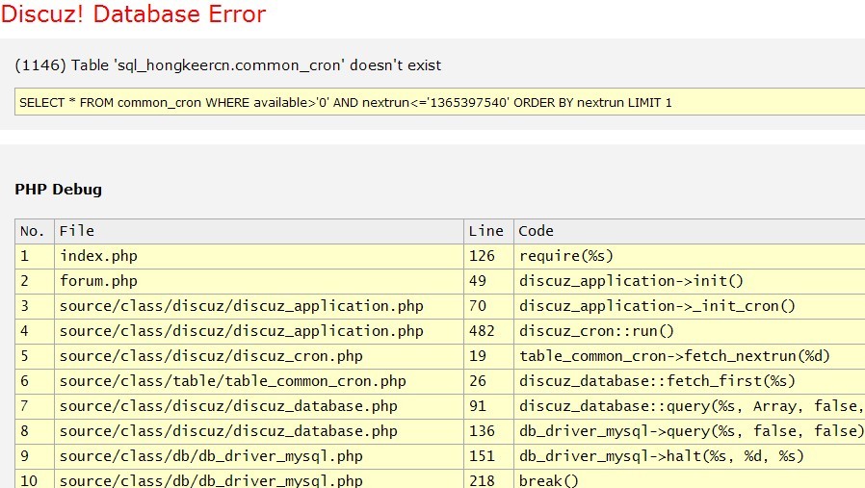Click the discuz_database::fetch_first(%s) code cell
This screenshot has width=865, height=488.
tap(690, 381)
